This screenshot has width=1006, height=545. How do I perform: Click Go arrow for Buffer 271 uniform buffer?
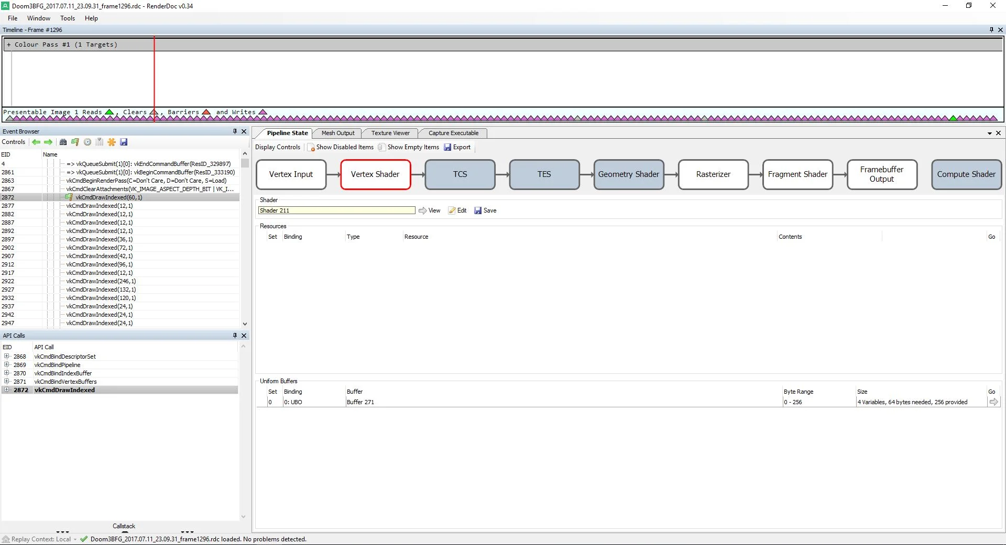(x=993, y=402)
